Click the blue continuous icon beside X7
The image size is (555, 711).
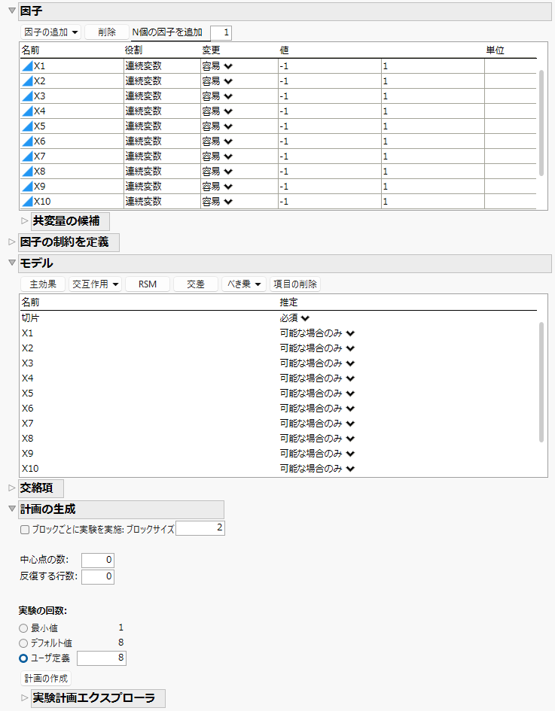tap(27, 156)
